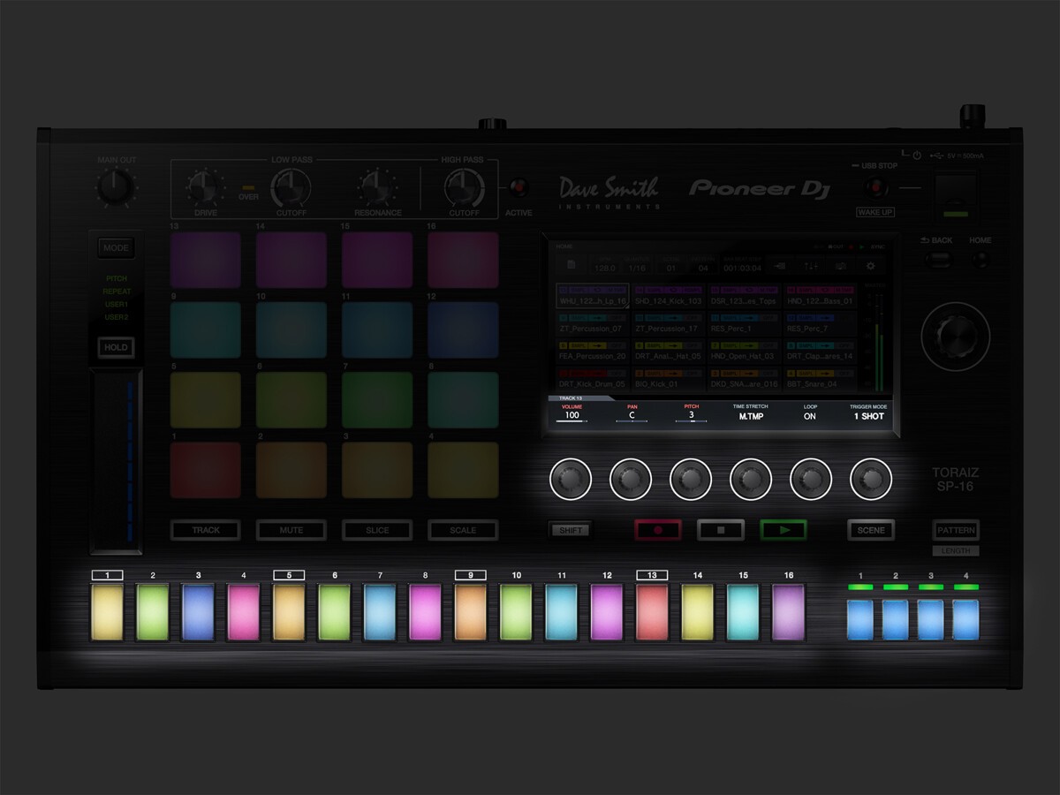The width and height of the screenshot is (1060, 795).
Task: Tap the file/project icon in the screen toolbar
Action: [x=571, y=267]
